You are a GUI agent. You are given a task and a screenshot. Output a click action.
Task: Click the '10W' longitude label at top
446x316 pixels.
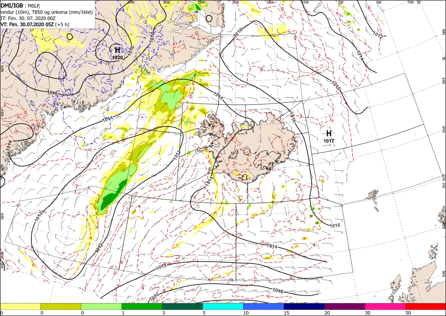coord(305,2)
